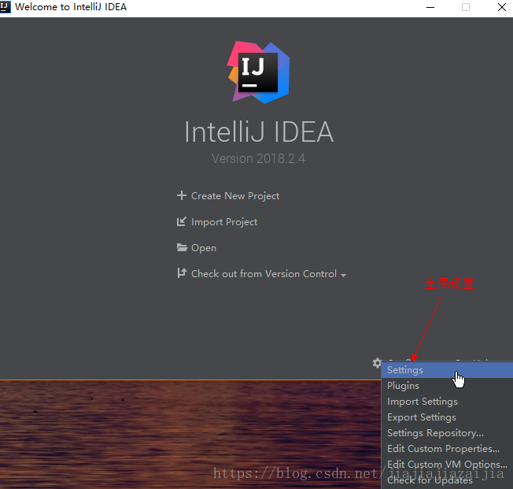Click the Create New Project plus icon
The height and width of the screenshot is (489, 513).
182,195
